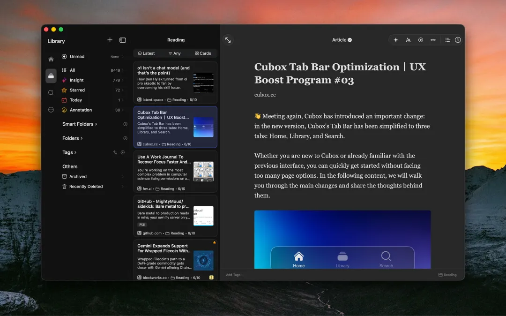Viewport: 506px width, 316px height.
Task: Open the search sidebar icon
Action: [51, 93]
